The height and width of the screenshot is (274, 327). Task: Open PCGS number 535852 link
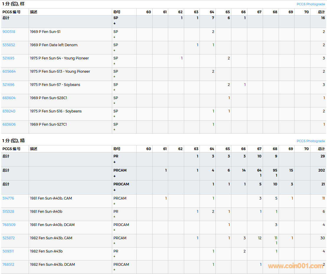coord(9,45)
